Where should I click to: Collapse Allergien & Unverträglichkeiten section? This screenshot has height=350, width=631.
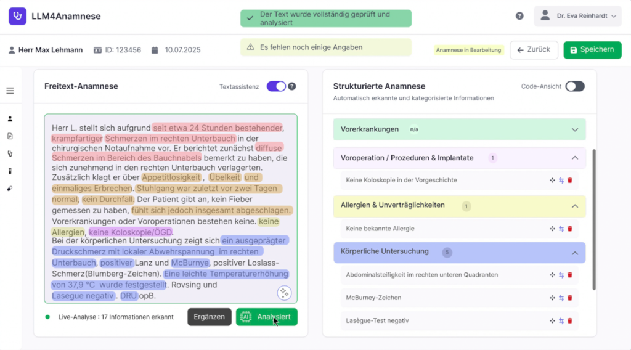tap(574, 206)
